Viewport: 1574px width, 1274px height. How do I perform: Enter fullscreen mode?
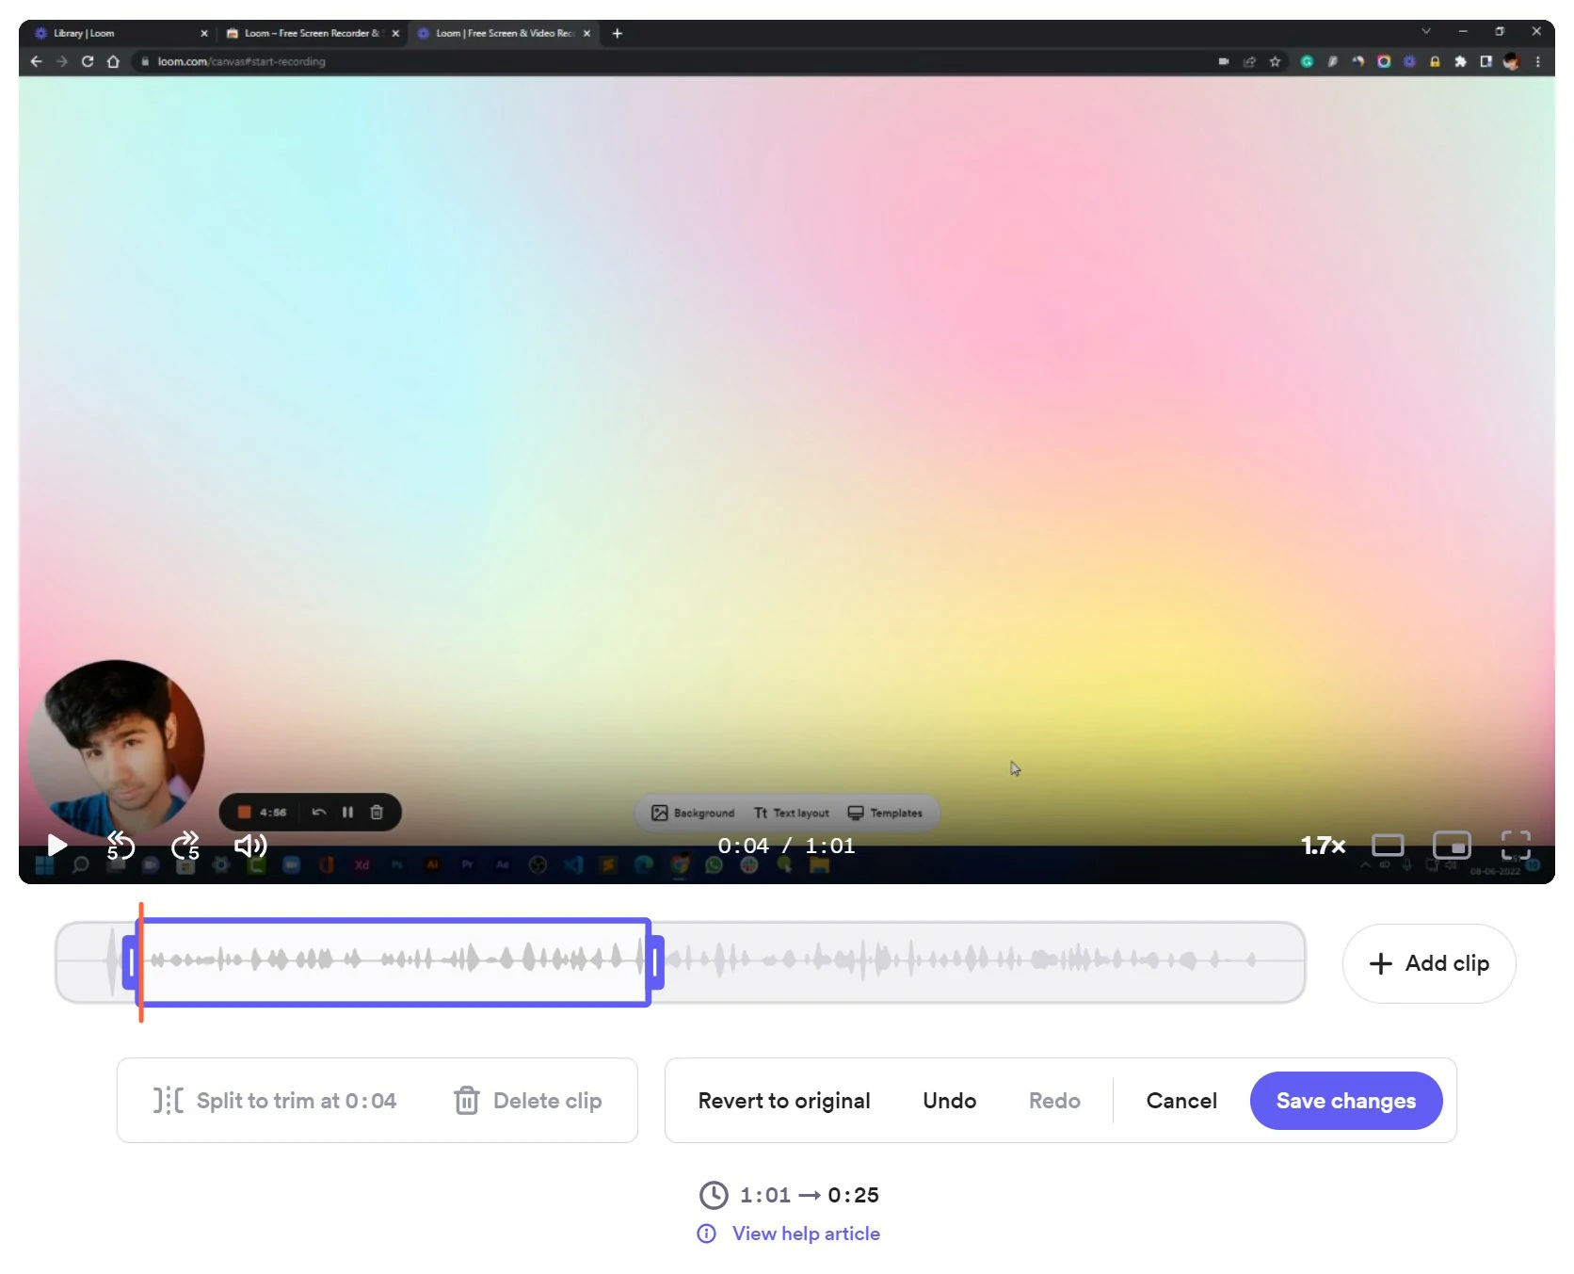tap(1516, 846)
